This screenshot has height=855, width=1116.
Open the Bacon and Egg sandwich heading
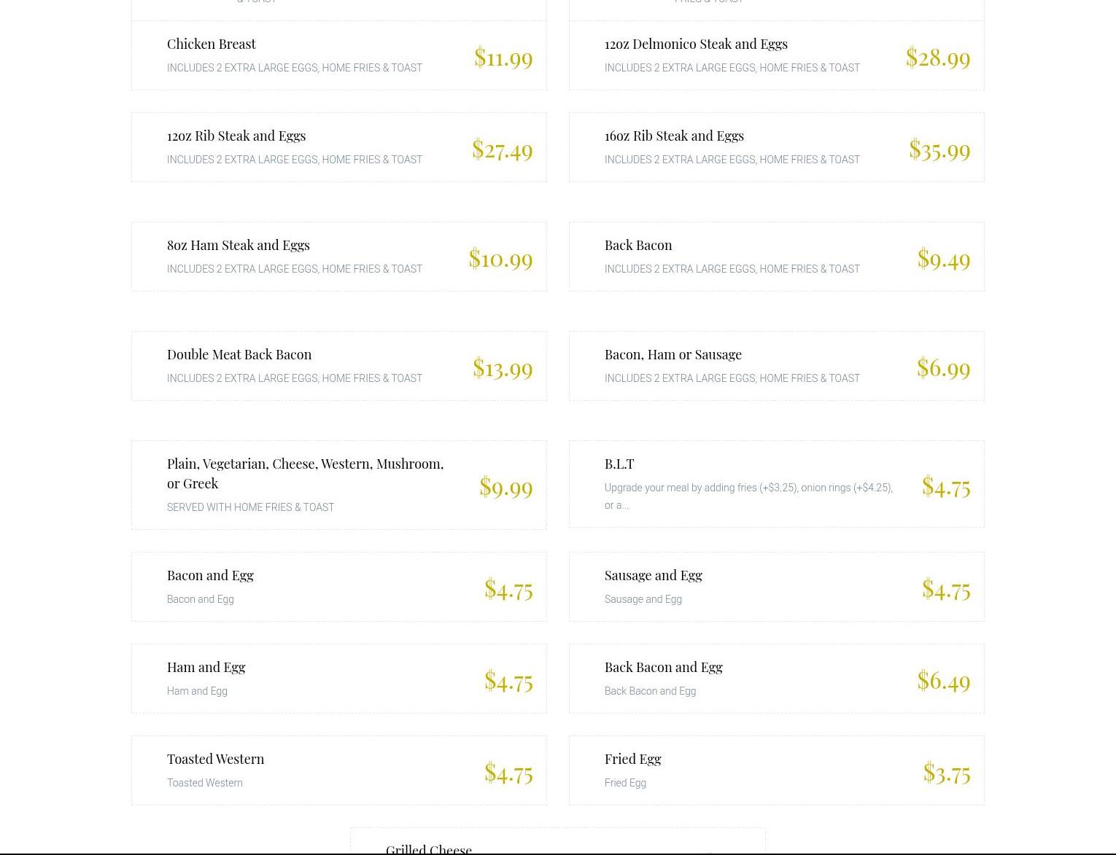coord(210,575)
